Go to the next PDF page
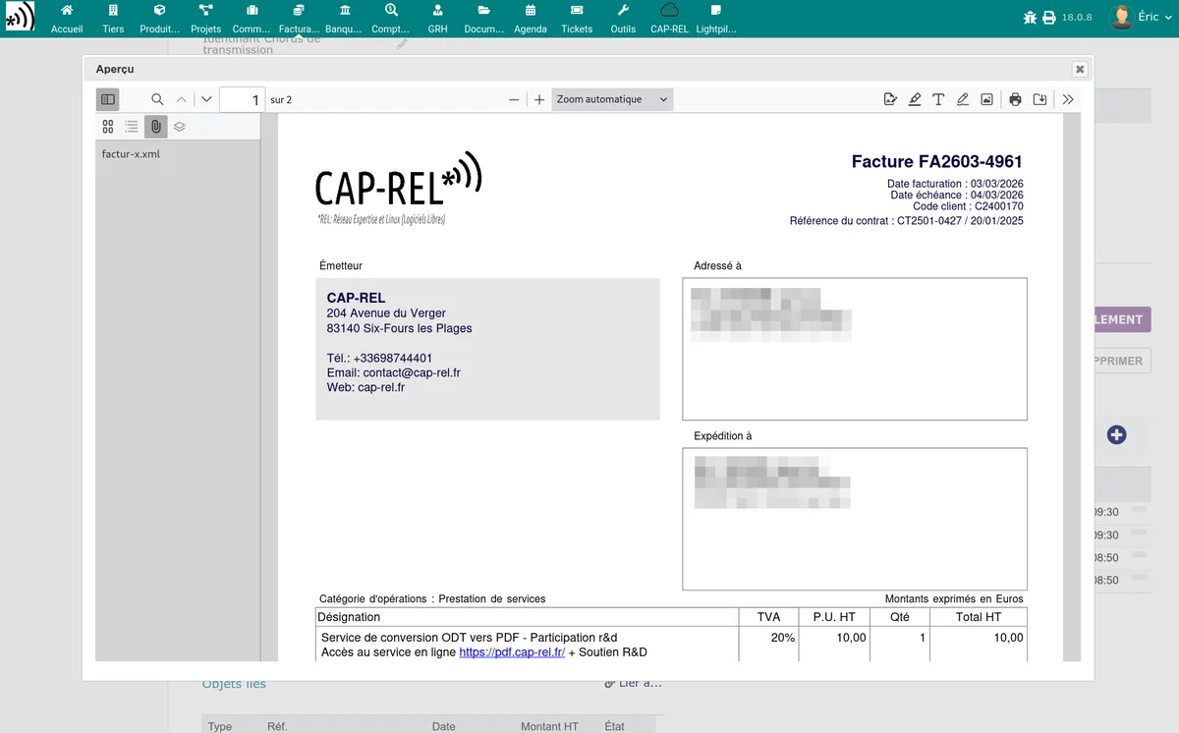Viewport: 1179px width, 733px height. pos(205,99)
